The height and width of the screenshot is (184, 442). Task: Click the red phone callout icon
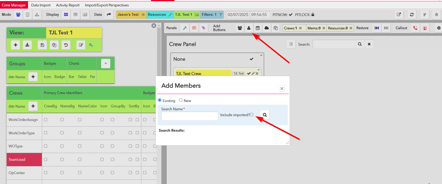coord(415,28)
